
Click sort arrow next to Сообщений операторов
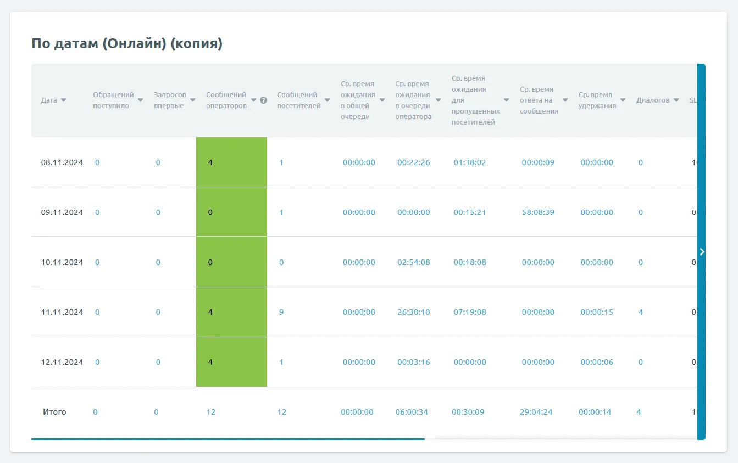254,100
